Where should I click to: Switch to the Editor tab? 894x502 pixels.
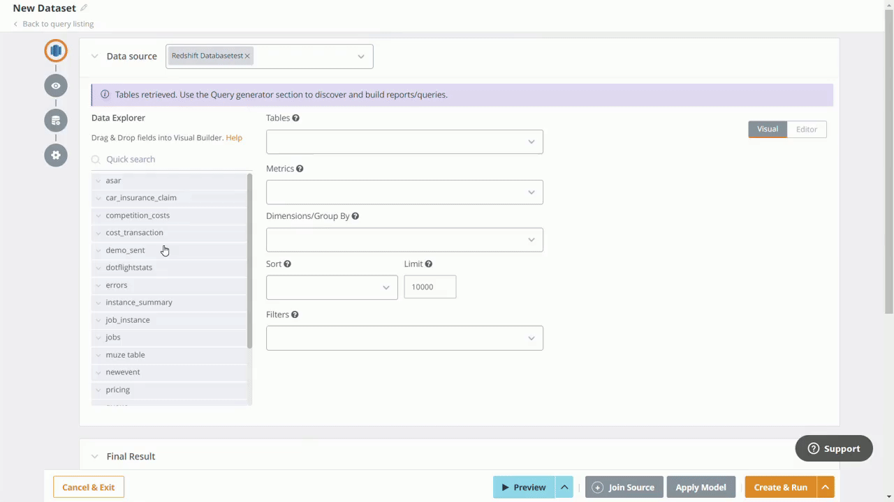pos(806,129)
